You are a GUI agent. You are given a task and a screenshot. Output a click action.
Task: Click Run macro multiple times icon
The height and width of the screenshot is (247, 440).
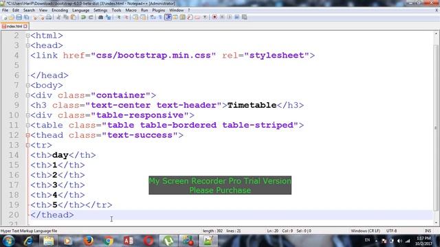(x=236, y=17)
